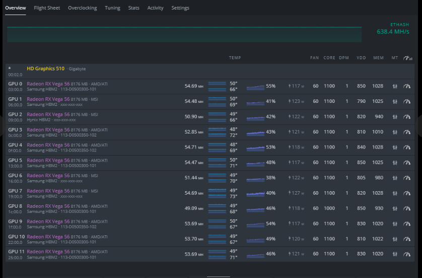The width and height of the screenshot is (422, 278).
Task: Open tuning sliders icon for GPU 0
Action: (394, 86)
